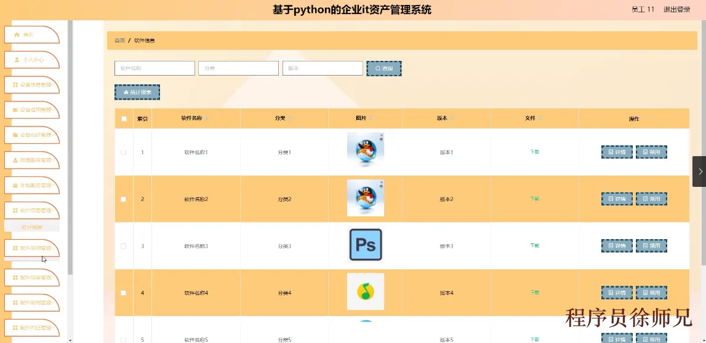
Task: Click the home icon in the 首页 sidebar item
Action: click(17, 34)
